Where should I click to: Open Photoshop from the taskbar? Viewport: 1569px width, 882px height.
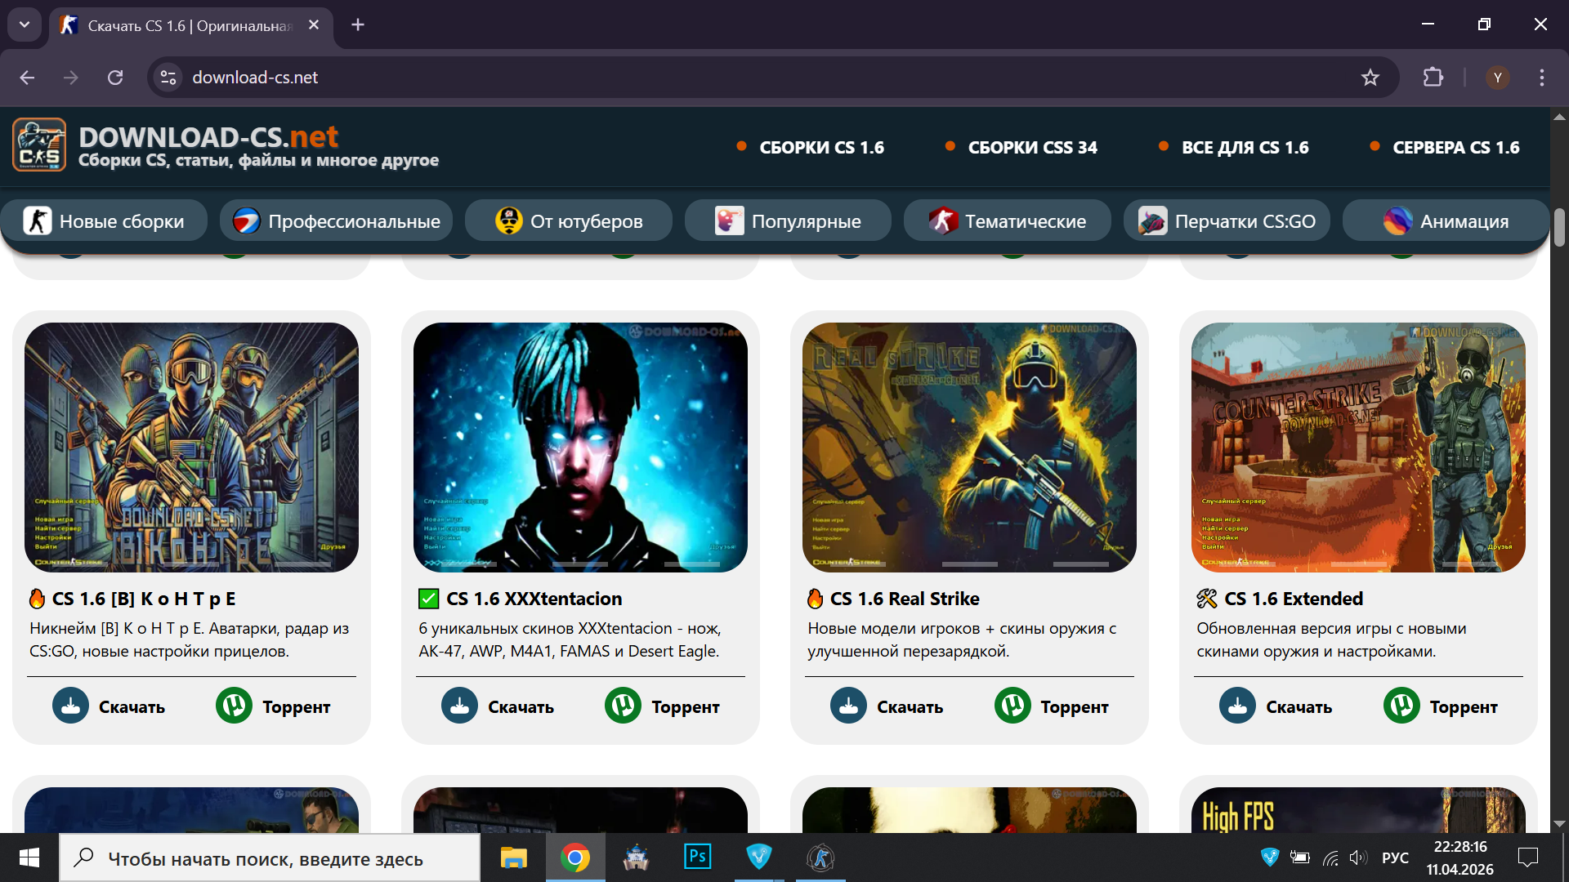pyautogui.click(x=697, y=857)
